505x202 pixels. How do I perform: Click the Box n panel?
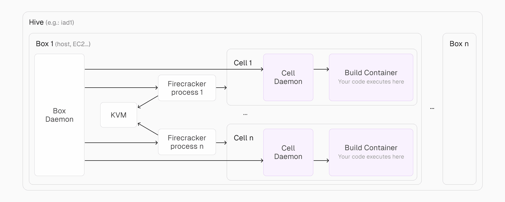(x=459, y=109)
